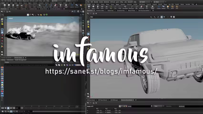Jump to the first frame of the timeline
The width and height of the screenshot is (203, 114).
click(x=2, y=108)
